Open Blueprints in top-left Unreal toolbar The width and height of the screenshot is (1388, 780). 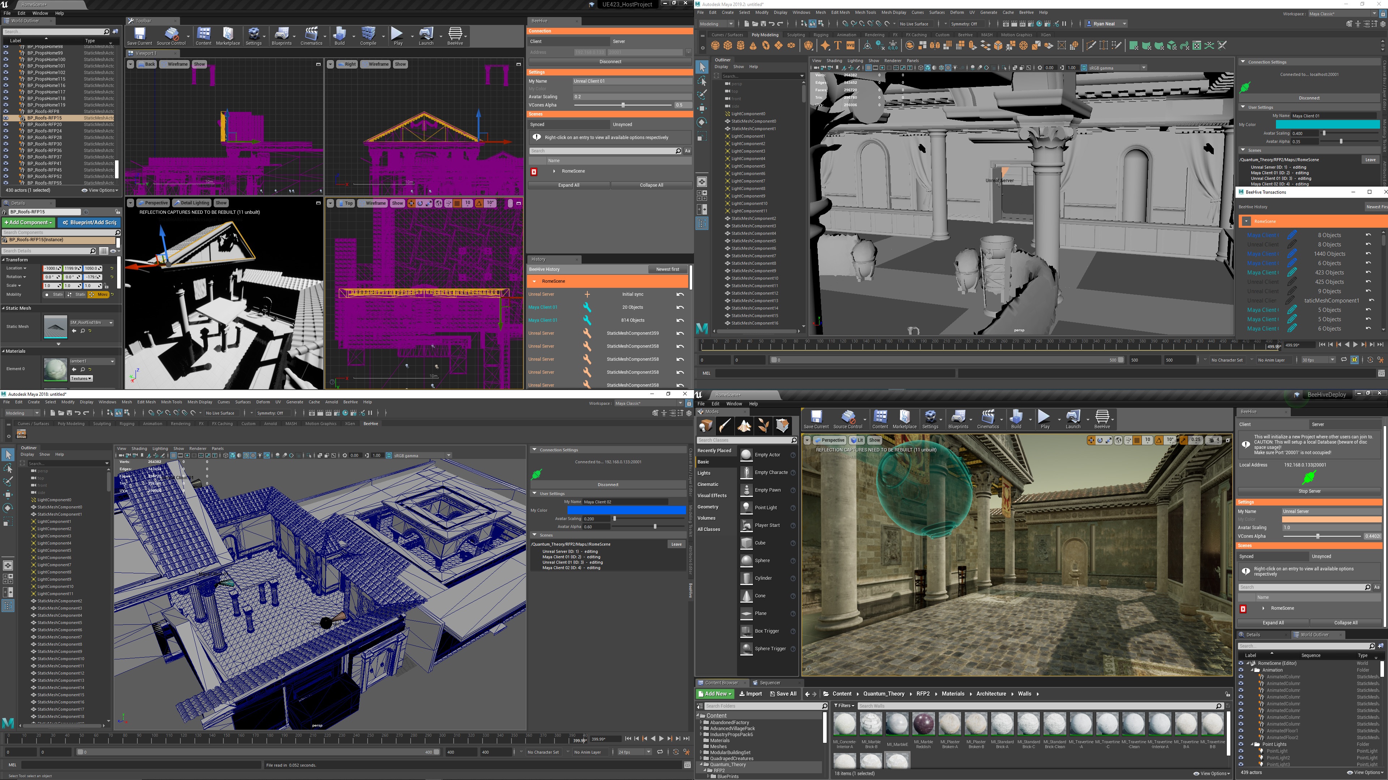tap(281, 36)
